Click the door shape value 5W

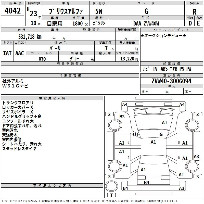(x=99, y=11)
